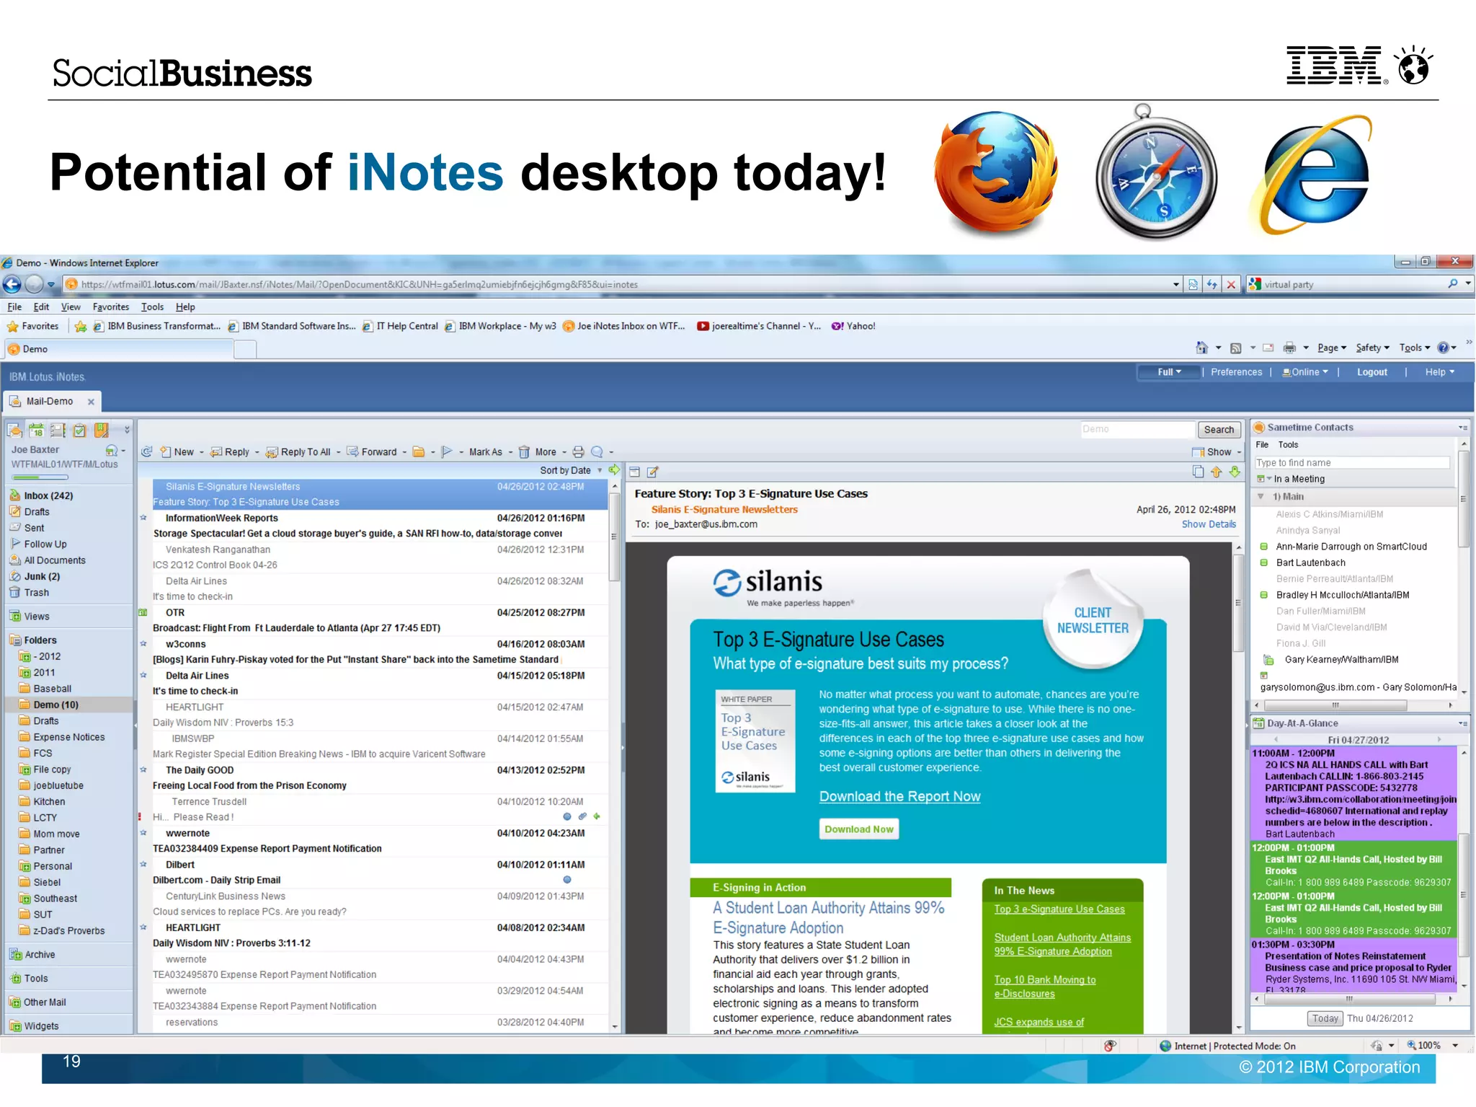Open the Inbox (242) folder
The image size is (1476, 1107).
pos(48,495)
